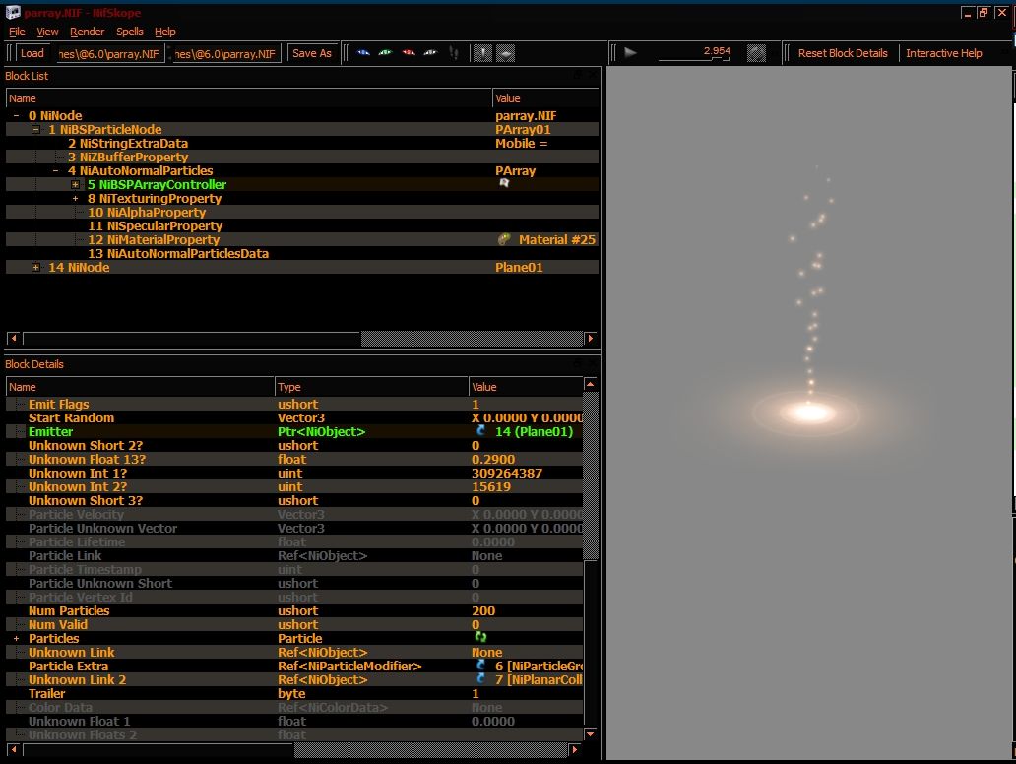Image resolution: width=1016 pixels, height=764 pixels.
Task: Select the Trailer row
Action: coord(294,693)
